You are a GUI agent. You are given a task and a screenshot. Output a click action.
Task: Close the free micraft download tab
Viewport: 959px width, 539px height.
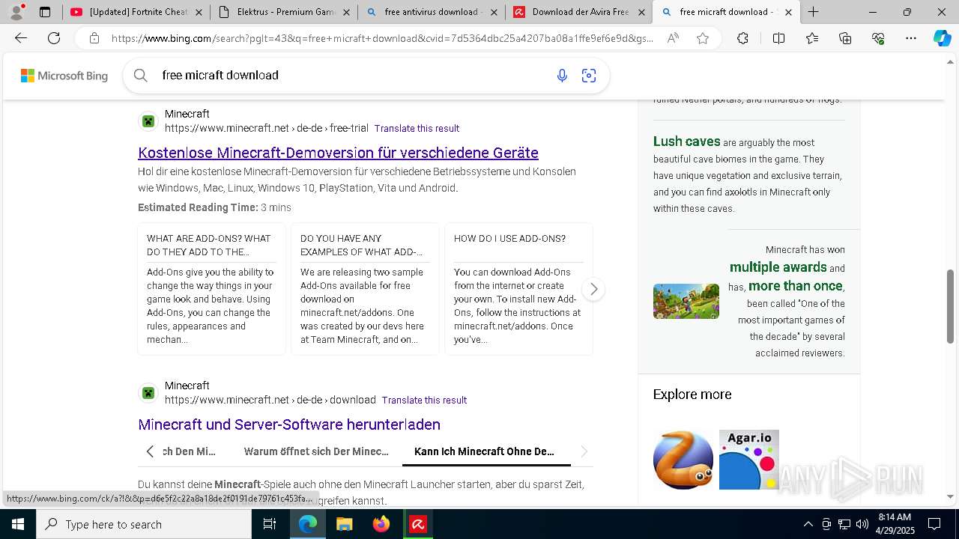coord(788,12)
